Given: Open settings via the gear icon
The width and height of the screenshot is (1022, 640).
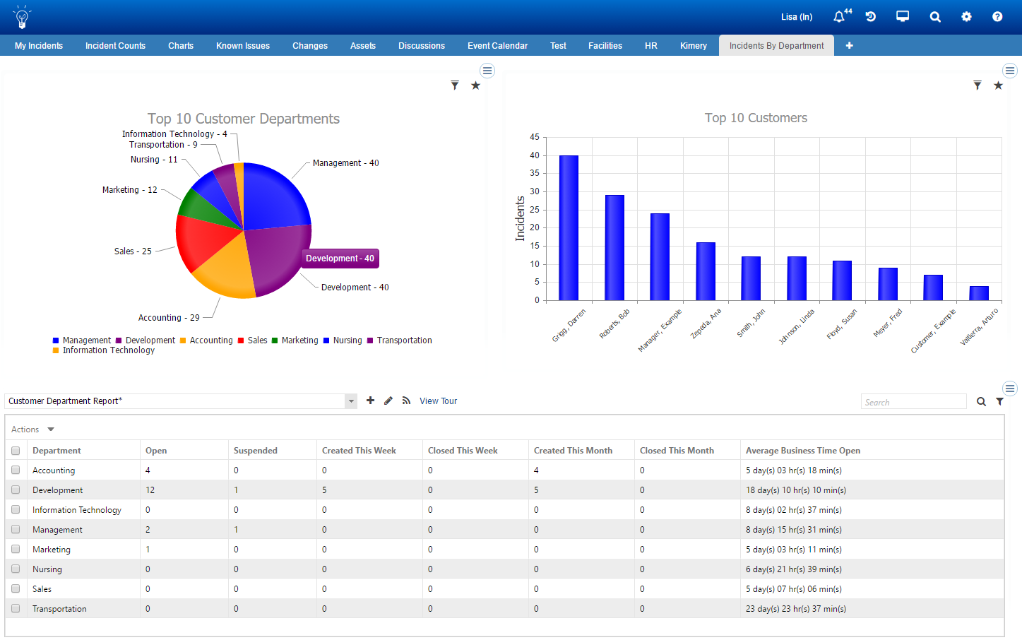Looking at the screenshot, I should coord(966,16).
